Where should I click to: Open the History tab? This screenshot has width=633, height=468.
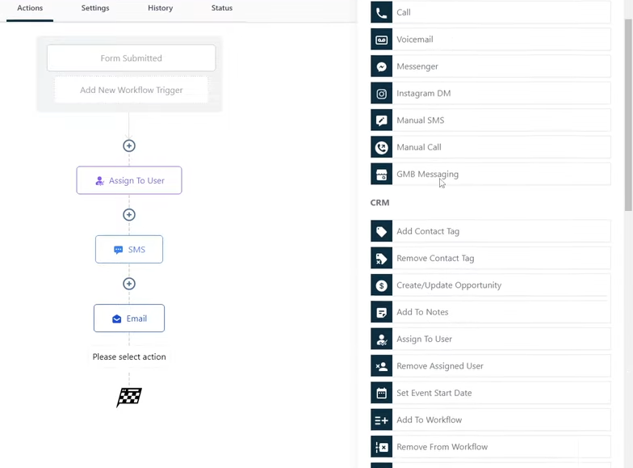[160, 8]
